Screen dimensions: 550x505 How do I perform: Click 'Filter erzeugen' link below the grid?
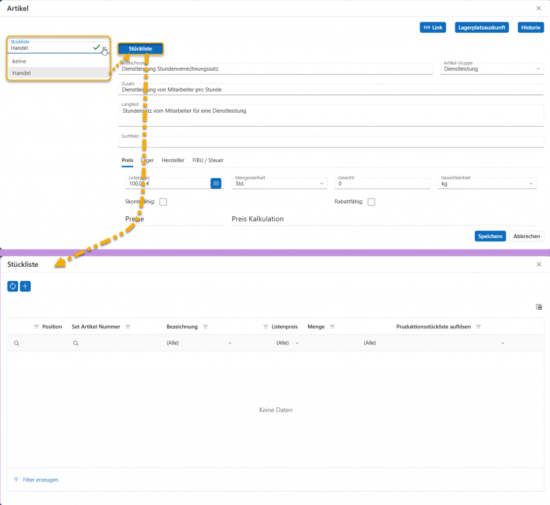(x=40, y=480)
